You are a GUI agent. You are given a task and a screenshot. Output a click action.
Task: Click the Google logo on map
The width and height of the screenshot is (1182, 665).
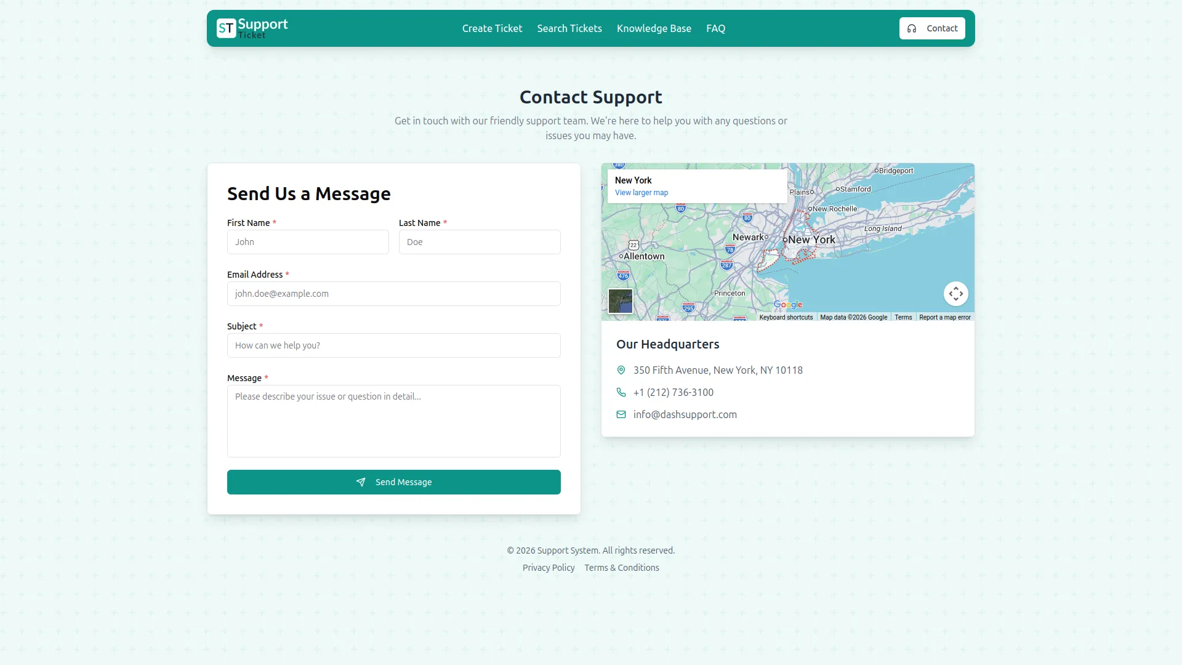(x=788, y=305)
